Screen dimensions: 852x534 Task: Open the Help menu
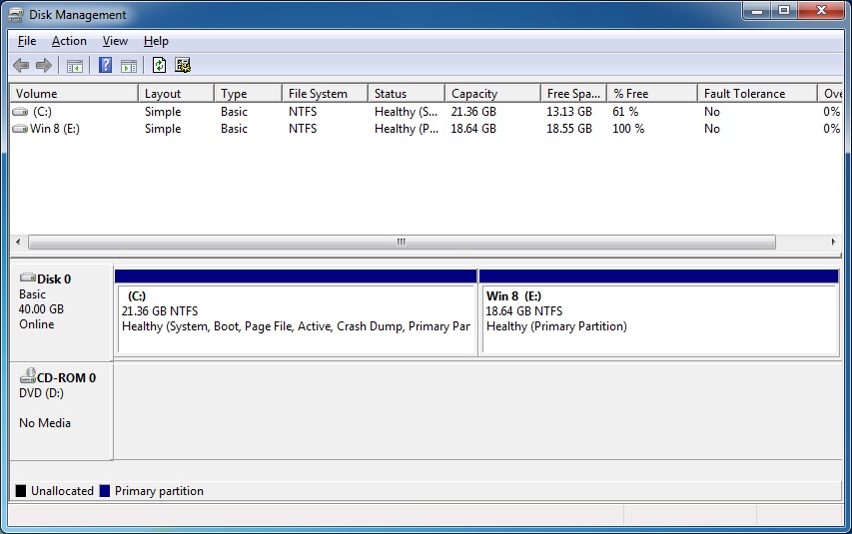click(x=156, y=41)
